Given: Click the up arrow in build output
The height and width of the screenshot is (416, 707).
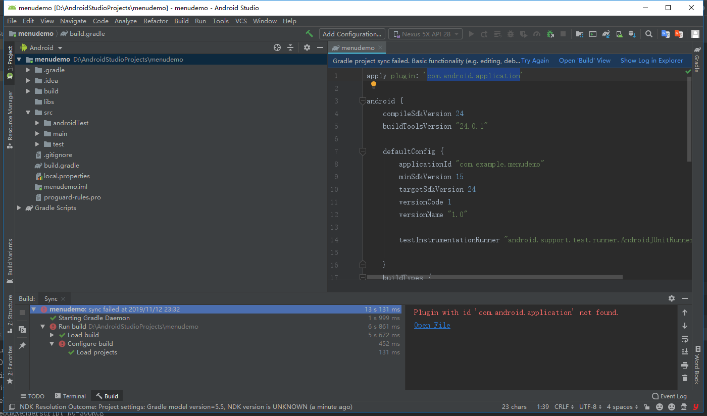Looking at the screenshot, I should (685, 313).
